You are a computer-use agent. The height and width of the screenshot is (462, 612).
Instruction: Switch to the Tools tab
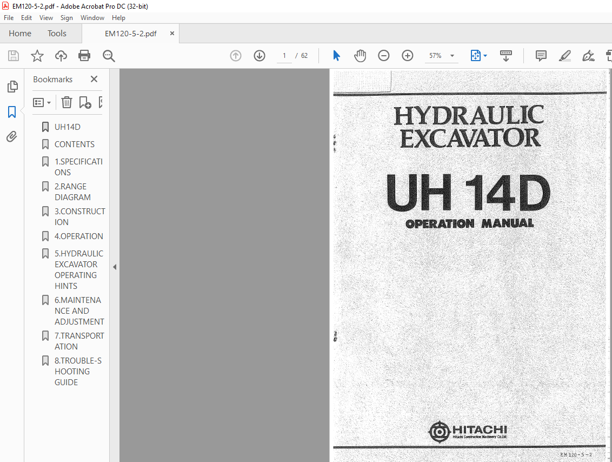tap(57, 34)
